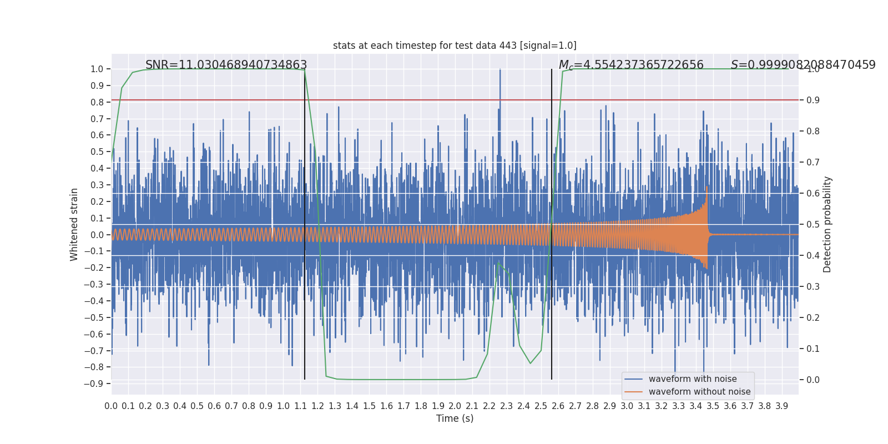Screen dimensions: 888x444
Task: Click x-axis tick label 3.3
Action: click(x=679, y=406)
